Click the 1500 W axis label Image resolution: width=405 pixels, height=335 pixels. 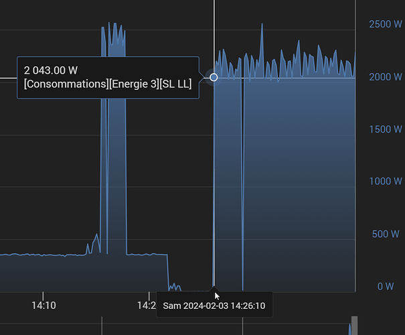point(386,129)
